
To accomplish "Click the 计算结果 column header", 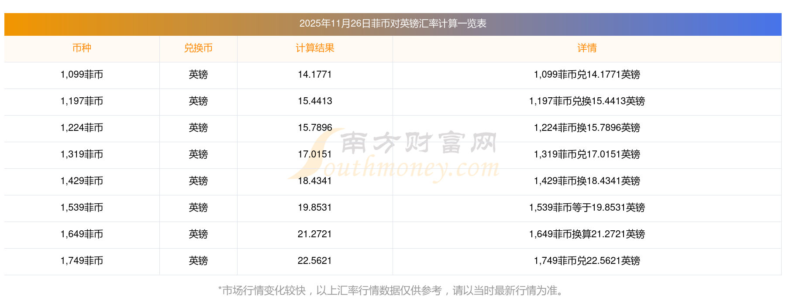I will pos(315,48).
